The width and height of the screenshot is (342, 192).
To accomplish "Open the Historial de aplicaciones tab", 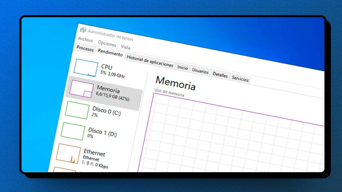I will [150, 61].
